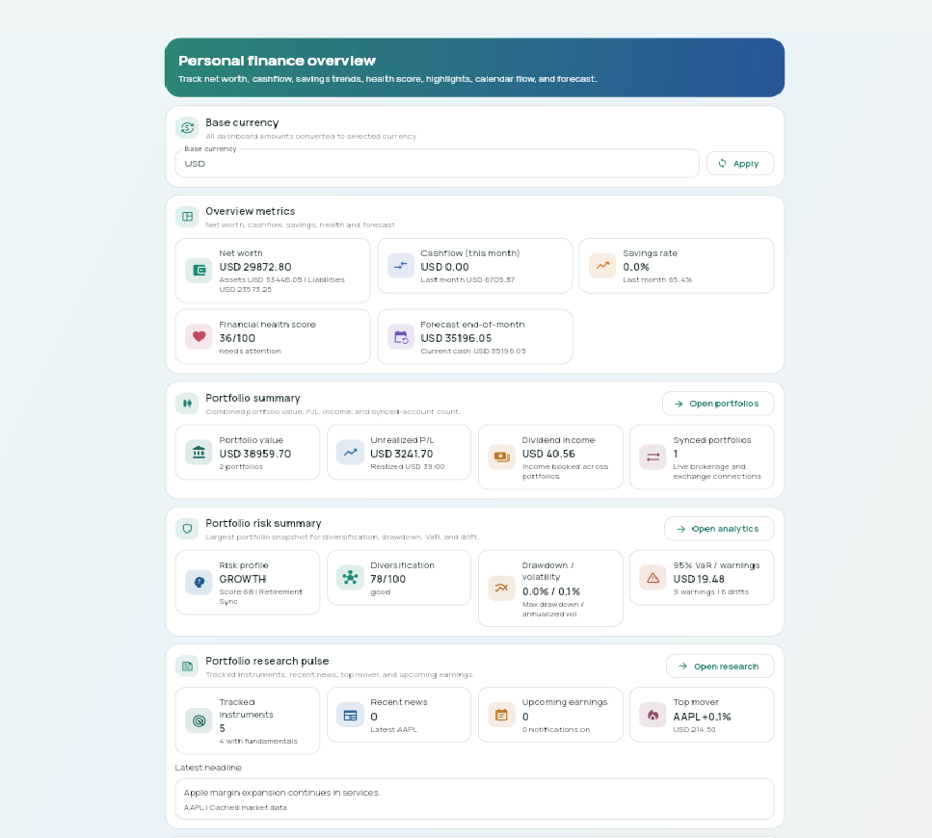This screenshot has height=838, width=932.
Task: Click the 'AAPL | Cached market data' line
Action: click(235, 808)
